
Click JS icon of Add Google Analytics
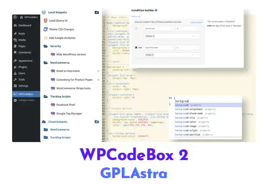point(46,38)
